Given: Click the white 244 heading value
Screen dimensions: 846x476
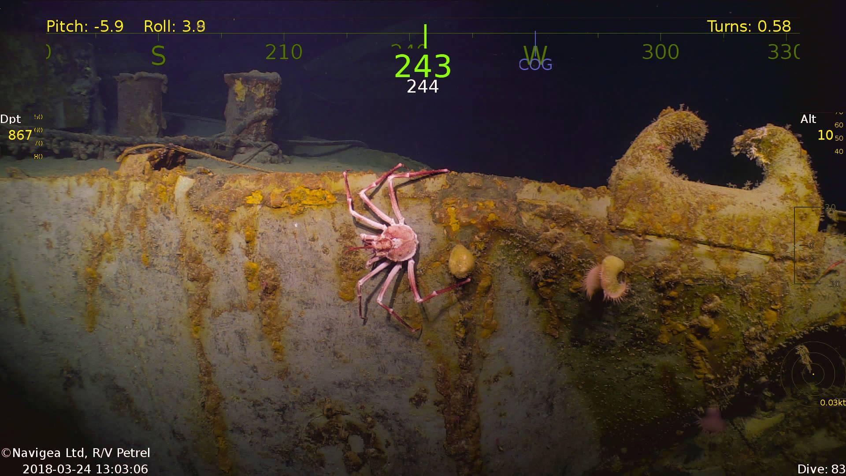Looking at the screenshot, I should pyautogui.click(x=423, y=87).
